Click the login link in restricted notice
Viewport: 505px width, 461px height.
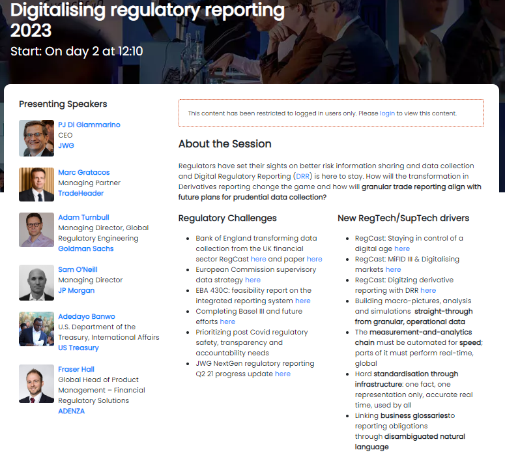click(387, 113)
